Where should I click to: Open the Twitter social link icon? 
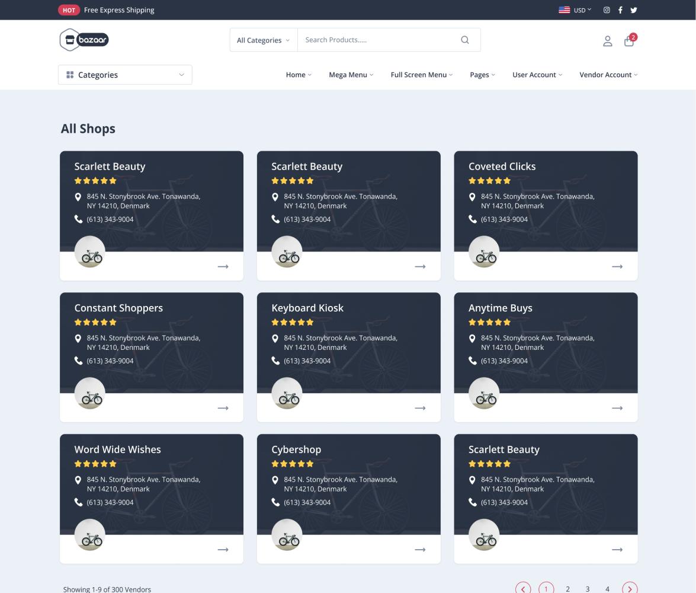634,10
